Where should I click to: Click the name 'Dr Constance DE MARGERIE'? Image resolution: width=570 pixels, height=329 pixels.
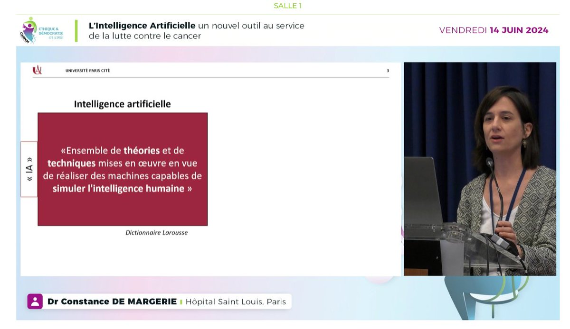(112, 302)
